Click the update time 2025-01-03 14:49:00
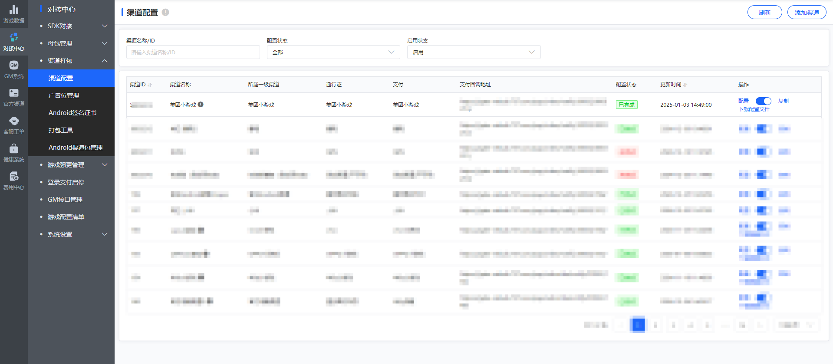833x364 pixels. click(686, 105)
